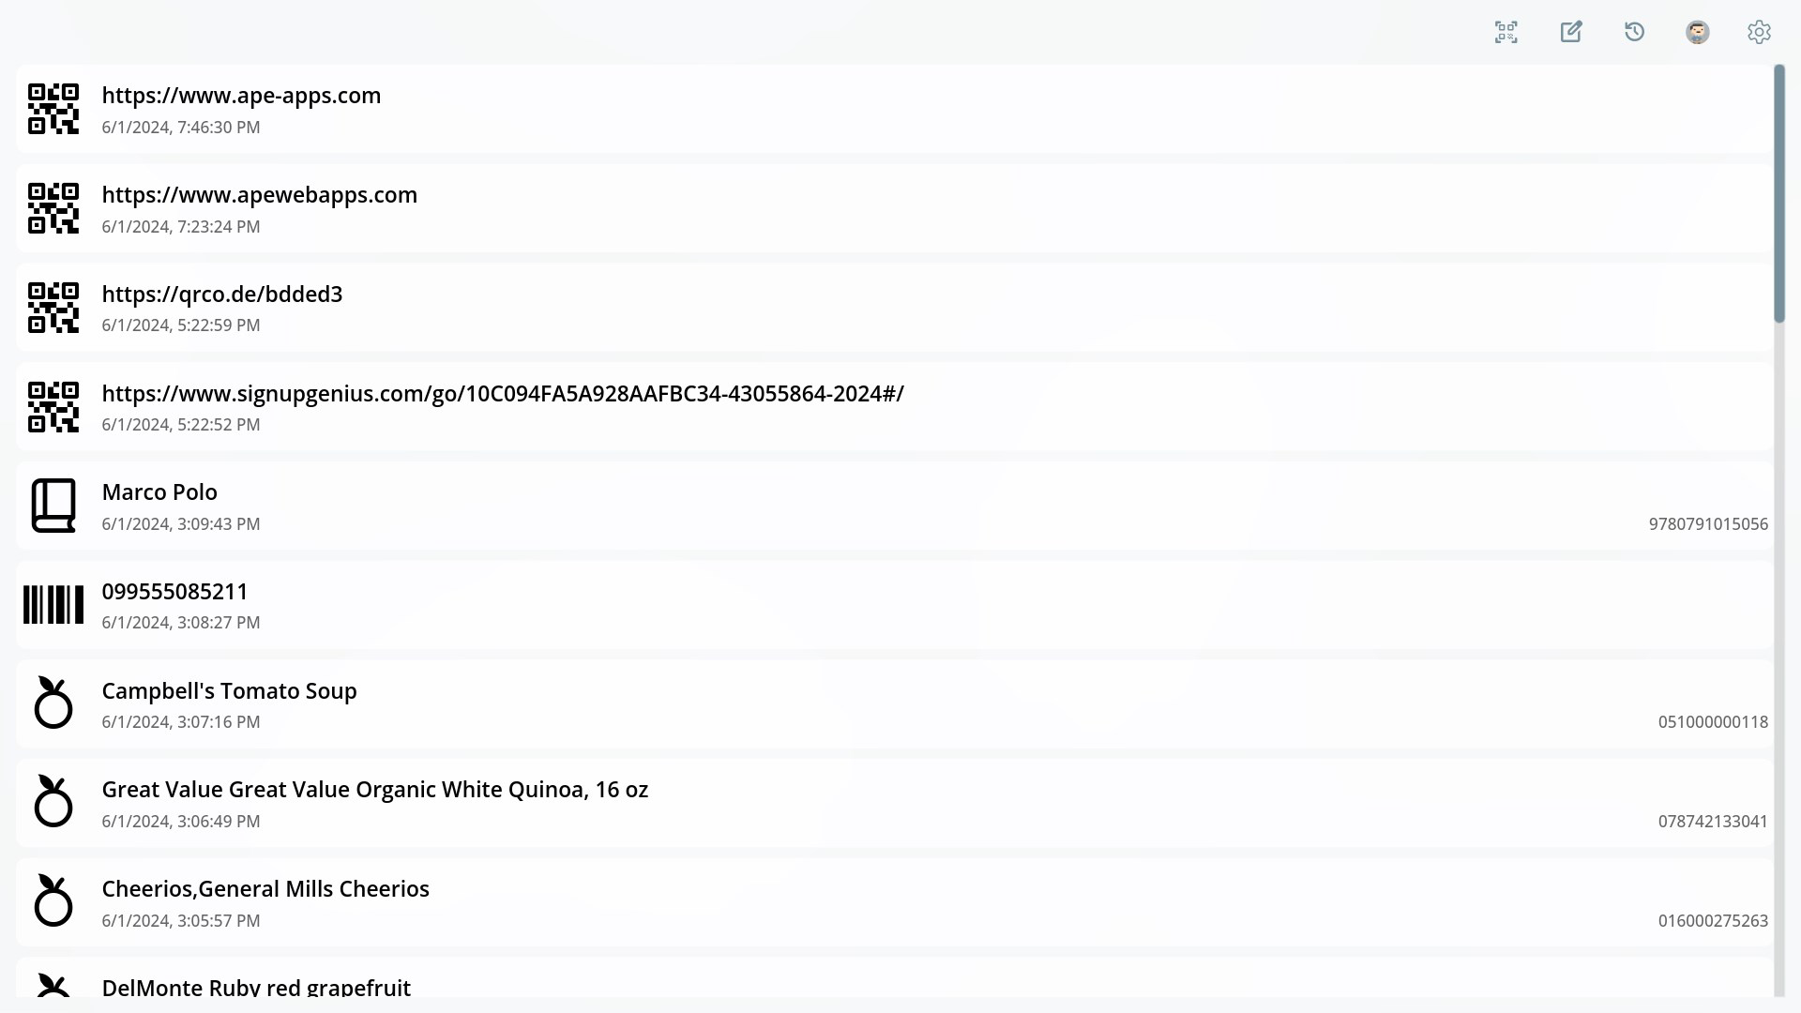Viewport: 1801px width, 1013px height.
Task: Open the ape-apps.com scanned link
Action: pyautogui.click(x=241, y=95)
